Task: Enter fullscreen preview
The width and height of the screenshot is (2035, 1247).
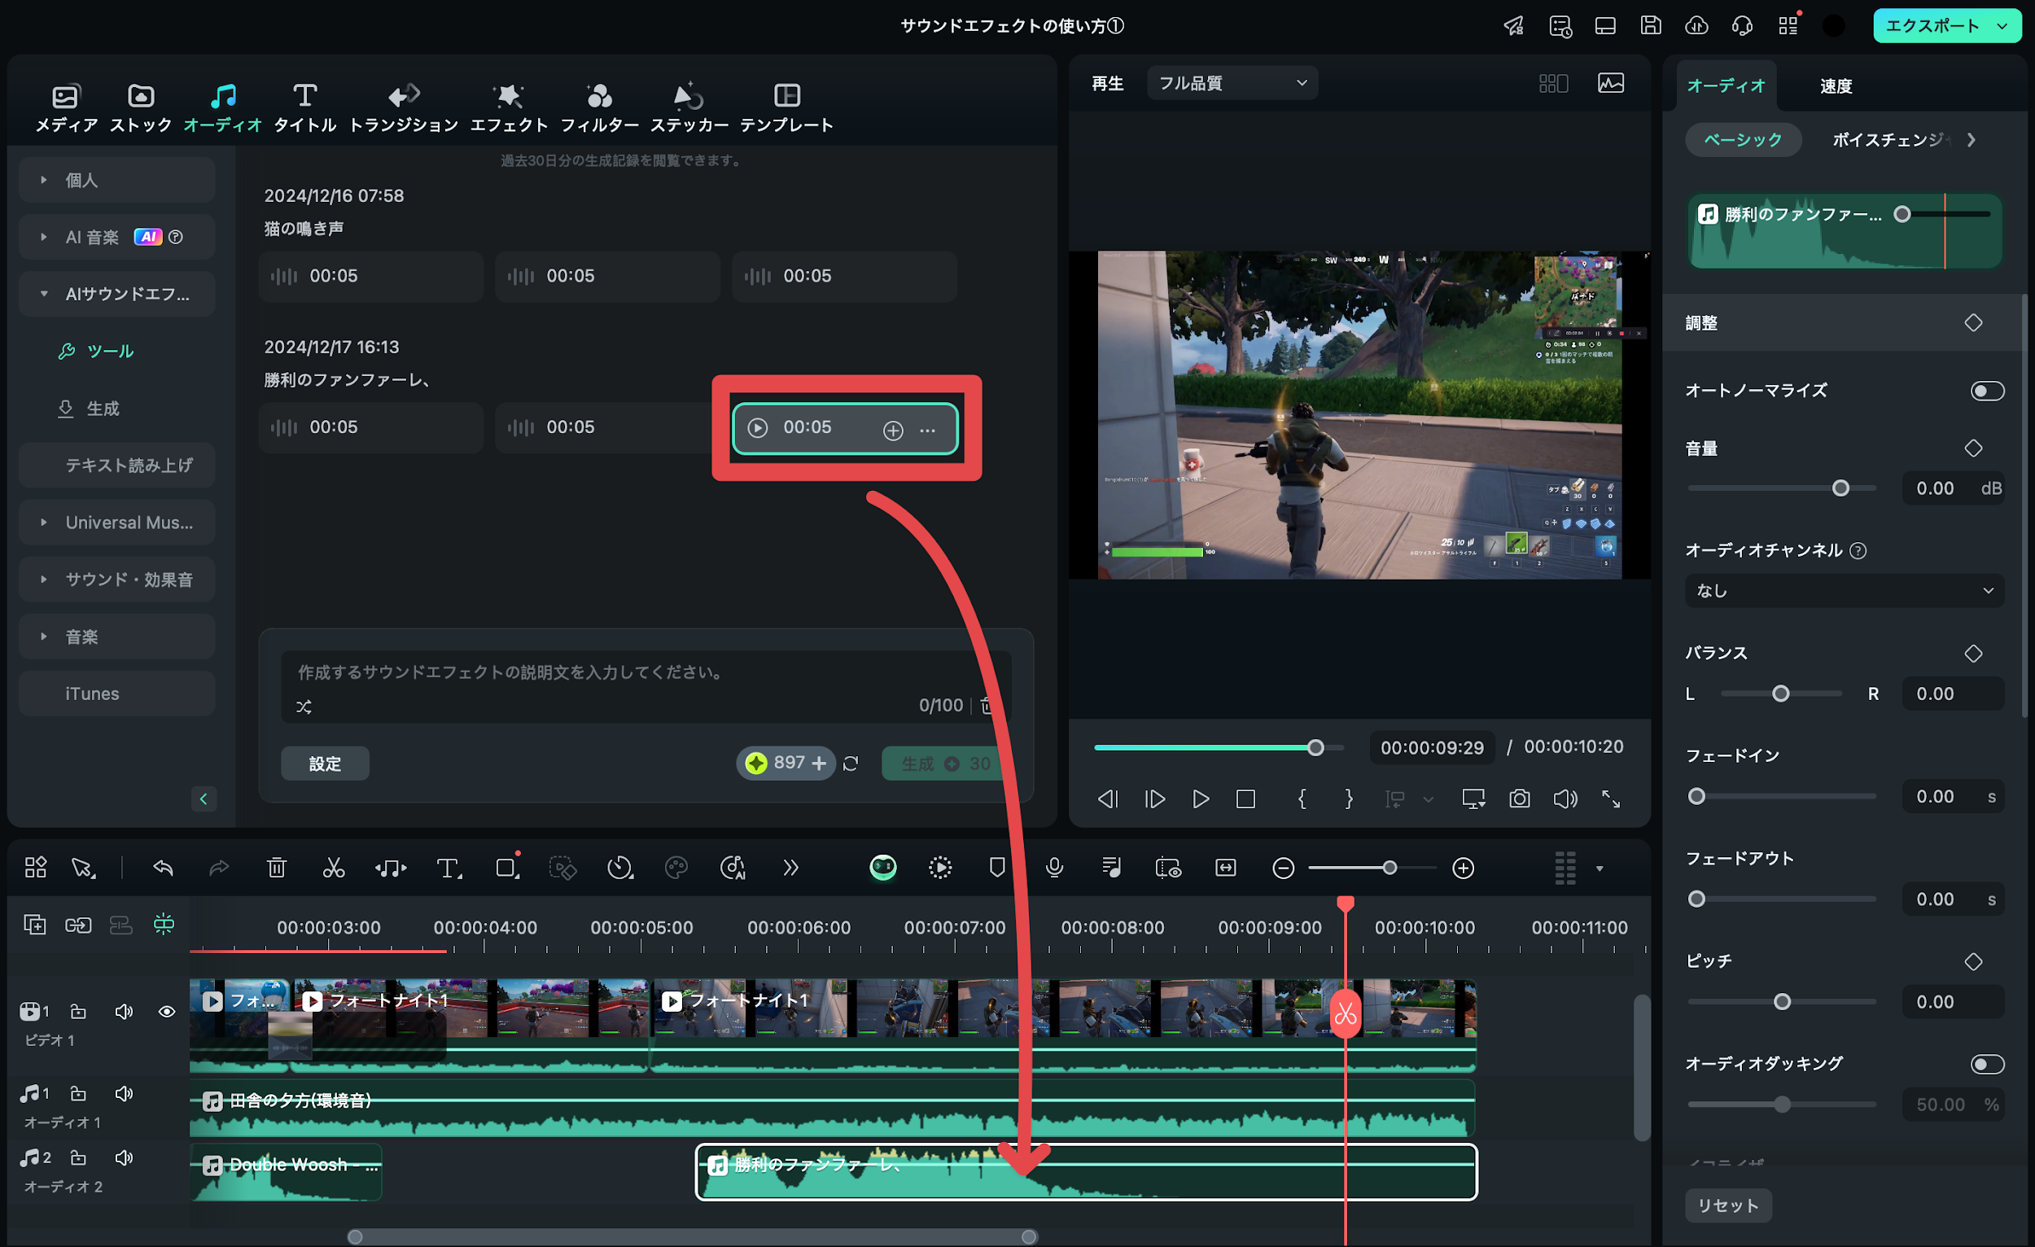Action: pyautogui.click(x=1610, y=799)
